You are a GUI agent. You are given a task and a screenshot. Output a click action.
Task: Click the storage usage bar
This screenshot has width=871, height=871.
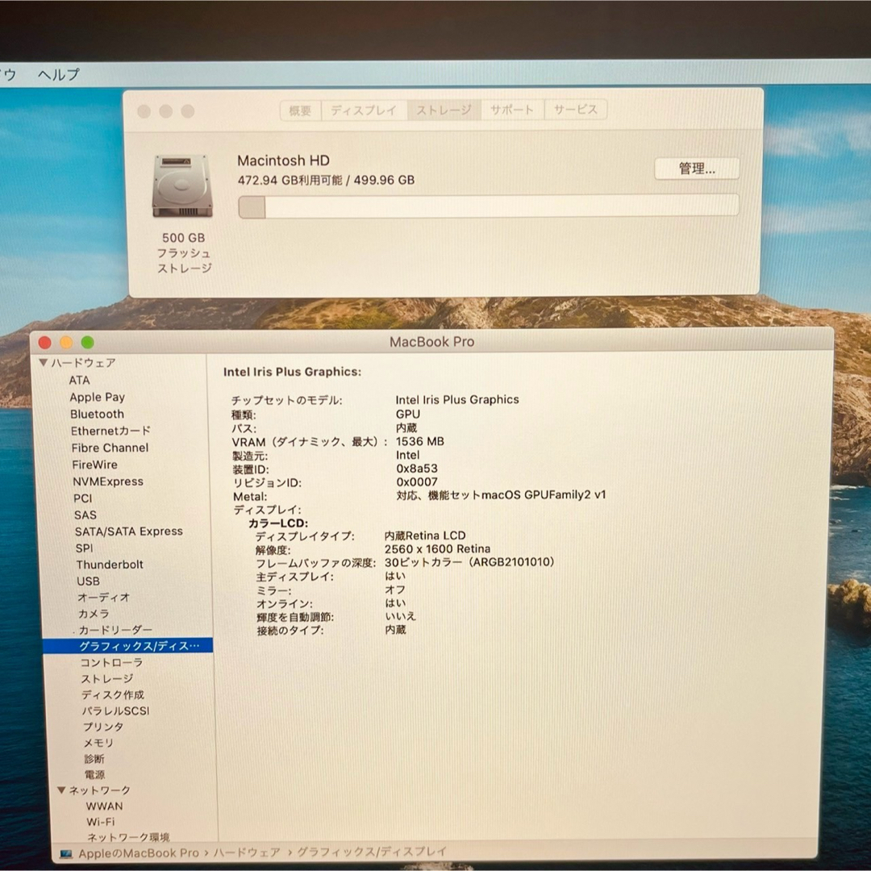pos(488,206)
